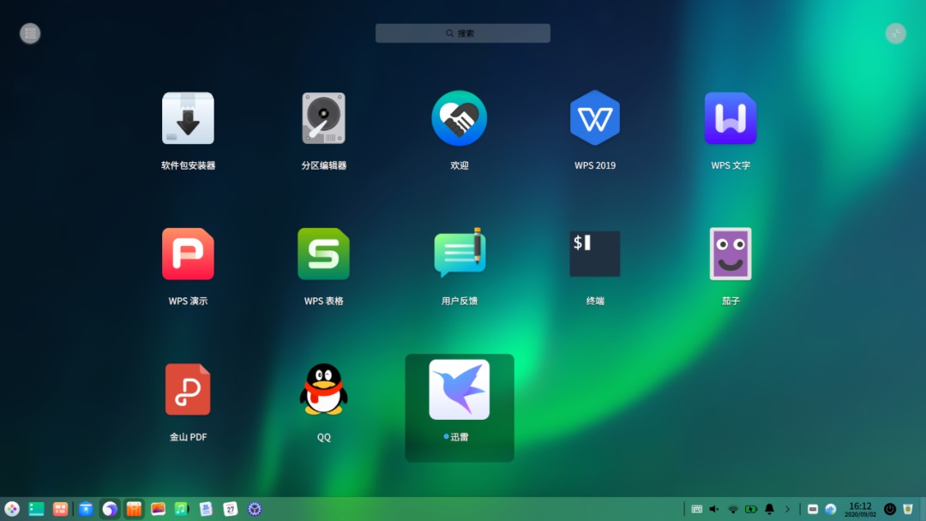926x521 pixels.
Task: Click the 搜索 search field
Action: [463, 33]
